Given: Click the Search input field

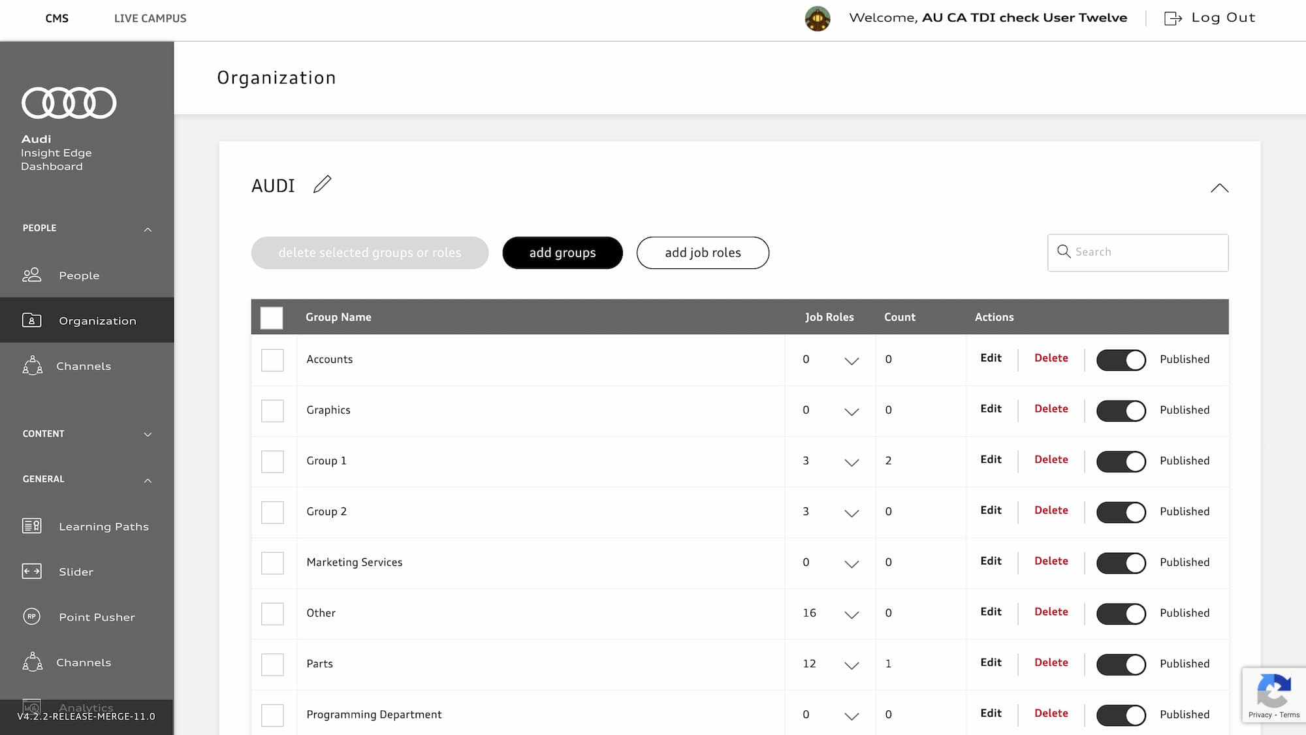Looking at the screenshot, I should [x=1147, y=253].
